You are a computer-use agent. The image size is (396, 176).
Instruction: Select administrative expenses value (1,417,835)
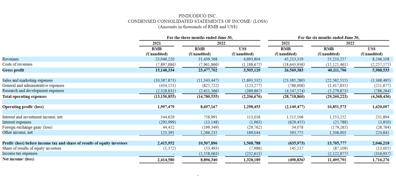pos(337,86)
